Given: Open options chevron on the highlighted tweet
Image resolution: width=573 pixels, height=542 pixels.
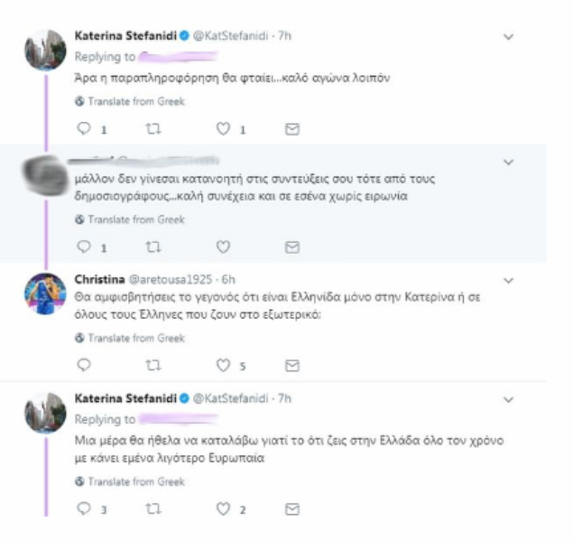Looking at the screenshot, I should 508,163.
